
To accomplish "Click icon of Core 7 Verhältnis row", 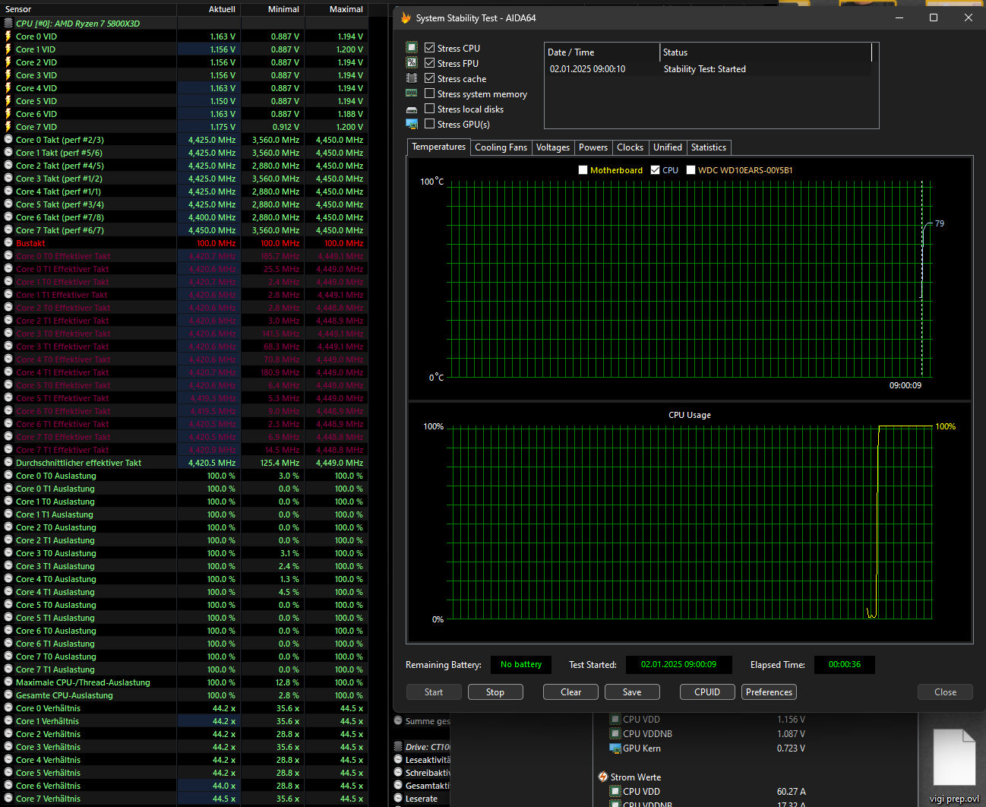I will coord(8,799).
